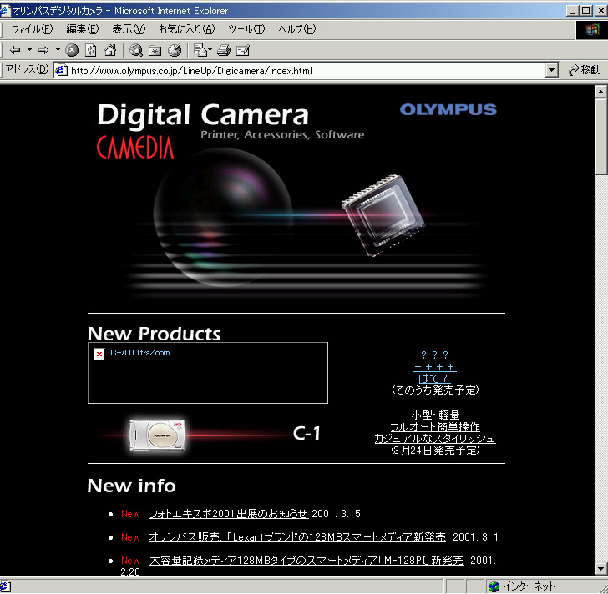The width and height of the screenshot is (608, 594).
Task: Click the Search toolbar icon
Action: pos(136,50)
